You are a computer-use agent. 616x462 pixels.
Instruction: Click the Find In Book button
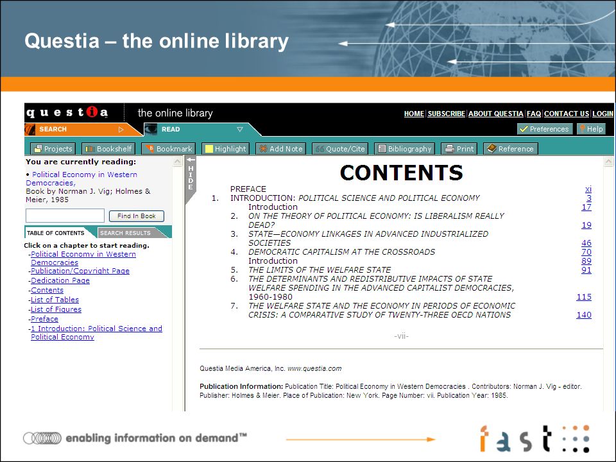[x=136, y=216]
